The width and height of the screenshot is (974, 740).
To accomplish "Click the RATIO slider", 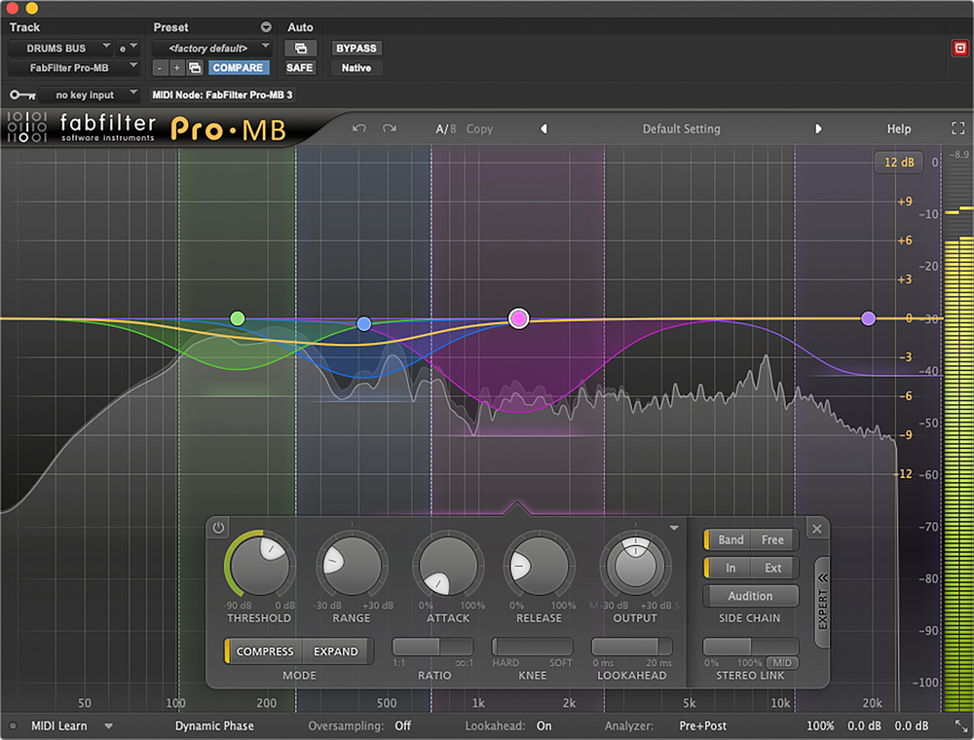I will (x=432, y=647).
